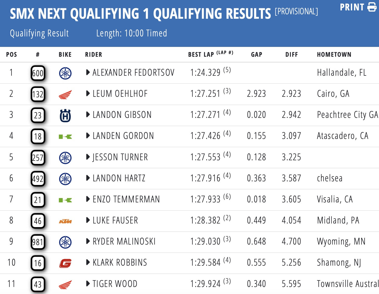The image size is (379, 294).
Task: Click the RIDER column header
Action: click(93, 55)
